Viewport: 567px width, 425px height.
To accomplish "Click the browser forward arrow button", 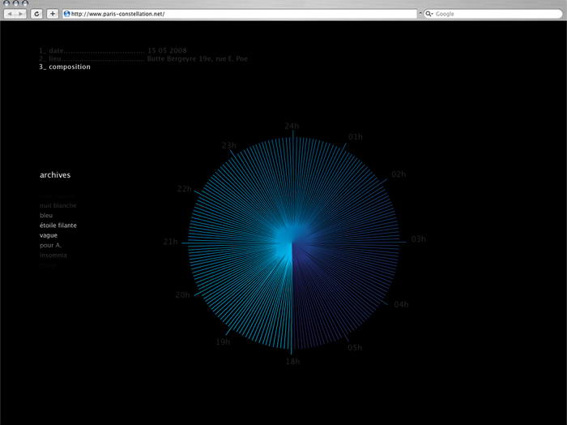I will (22, 14).
